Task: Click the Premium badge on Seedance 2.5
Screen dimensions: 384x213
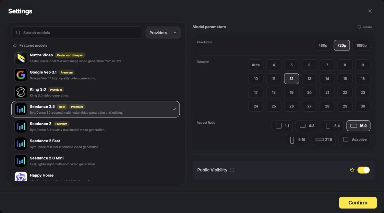Action: pos(77,107)
